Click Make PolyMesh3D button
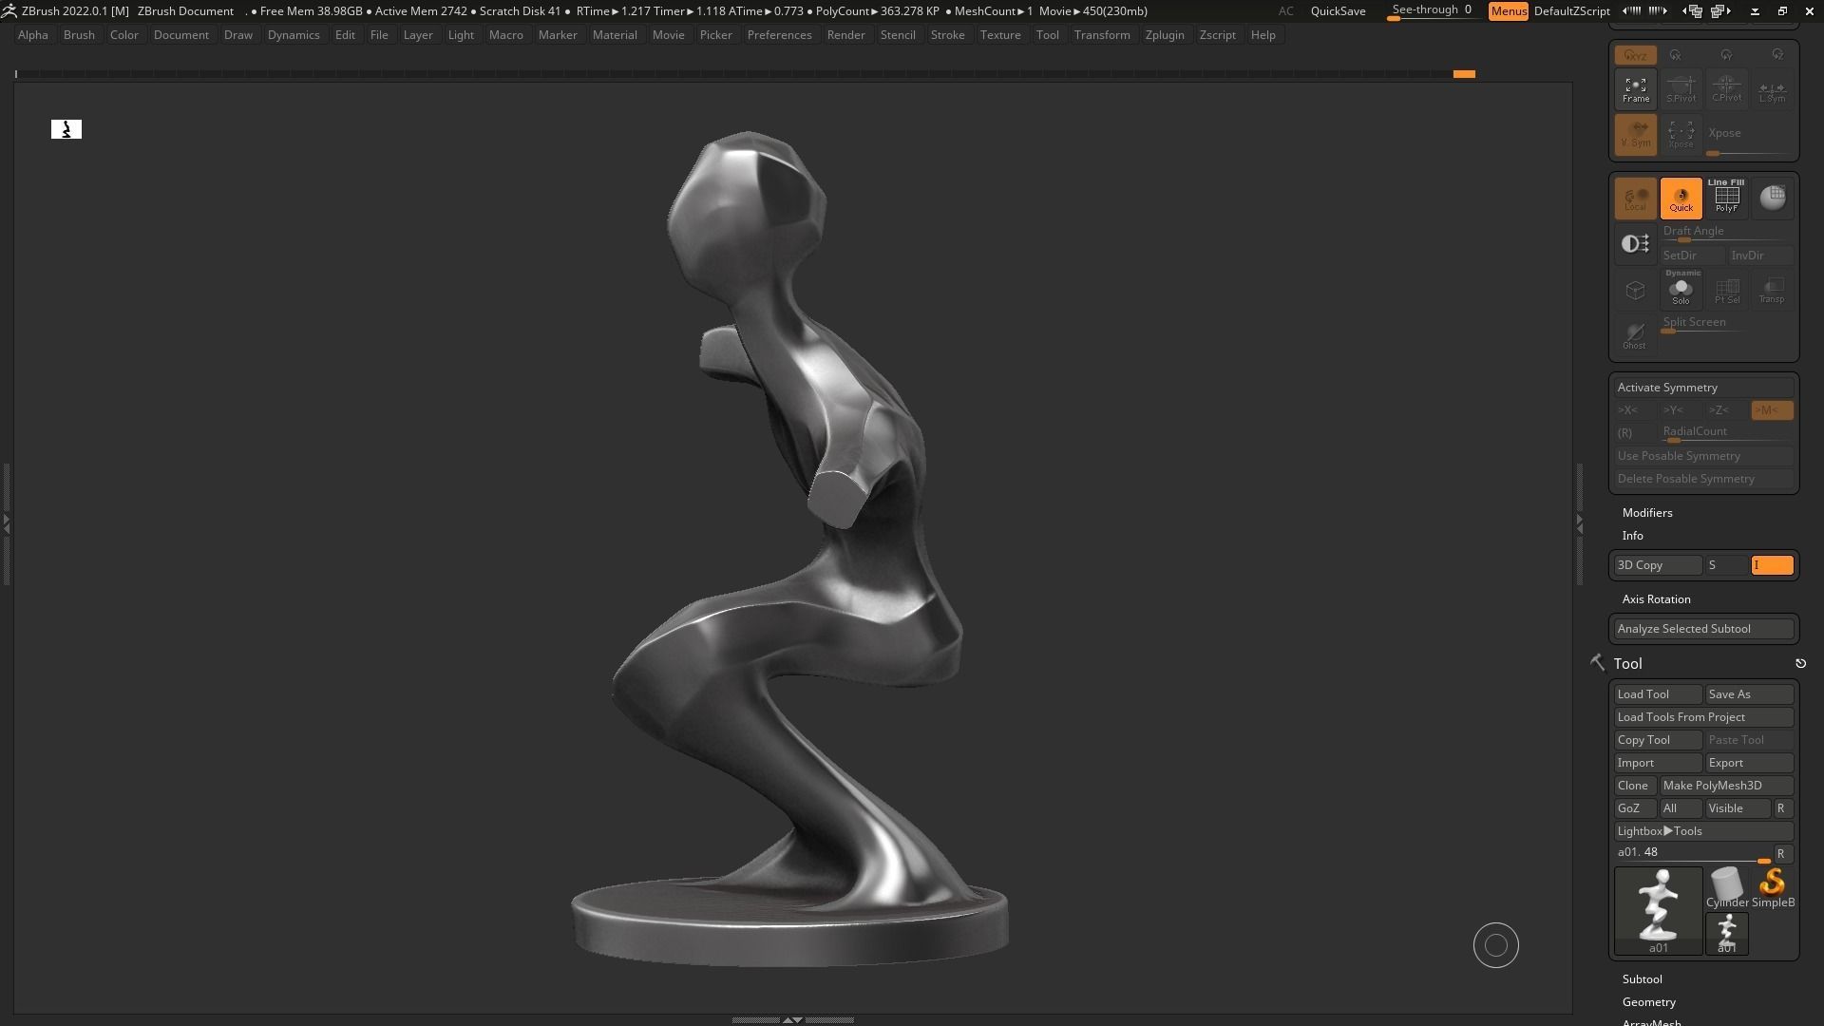Viewport: 1824px width, 1026px height. (1726, 786)
